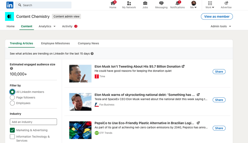Open external link icon for PepsiCo article
This screenshot has width=248, height=143.
[198, 123]
